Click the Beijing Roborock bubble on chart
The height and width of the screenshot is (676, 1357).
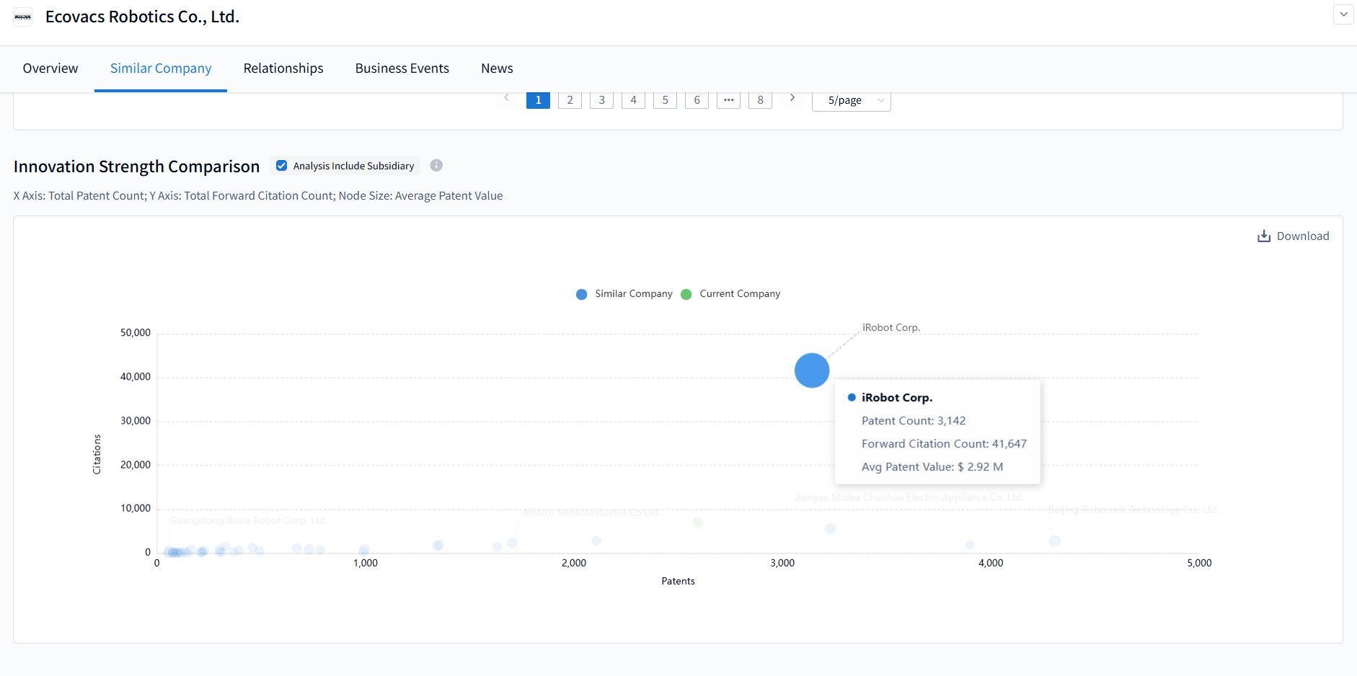coord(1054,541)
